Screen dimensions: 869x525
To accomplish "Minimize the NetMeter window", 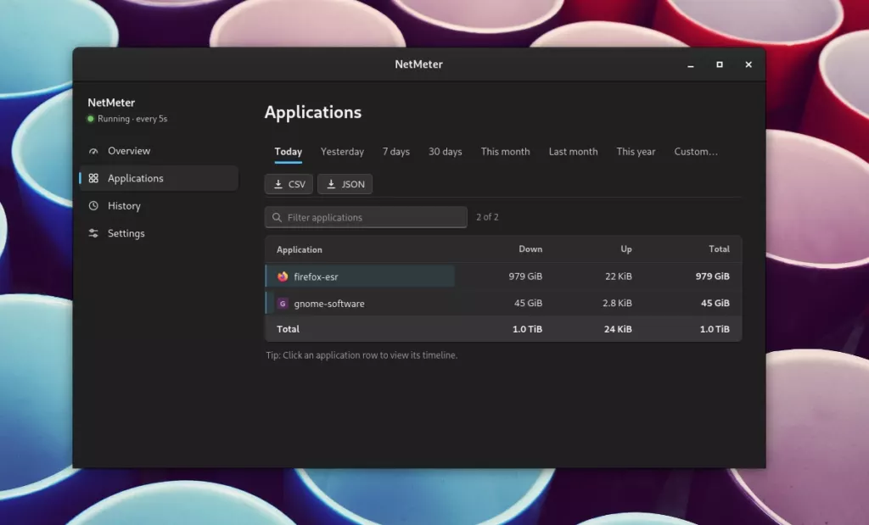I will tap(691, 64).
